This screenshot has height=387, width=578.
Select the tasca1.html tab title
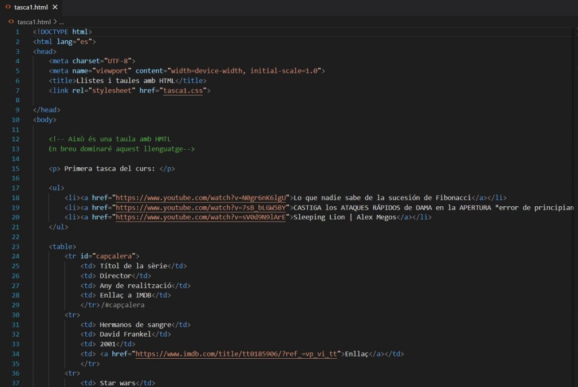30,7
